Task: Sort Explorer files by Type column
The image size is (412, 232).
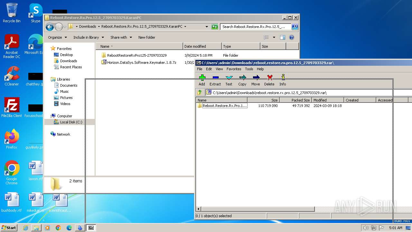Action: click(x=241, y=46)
